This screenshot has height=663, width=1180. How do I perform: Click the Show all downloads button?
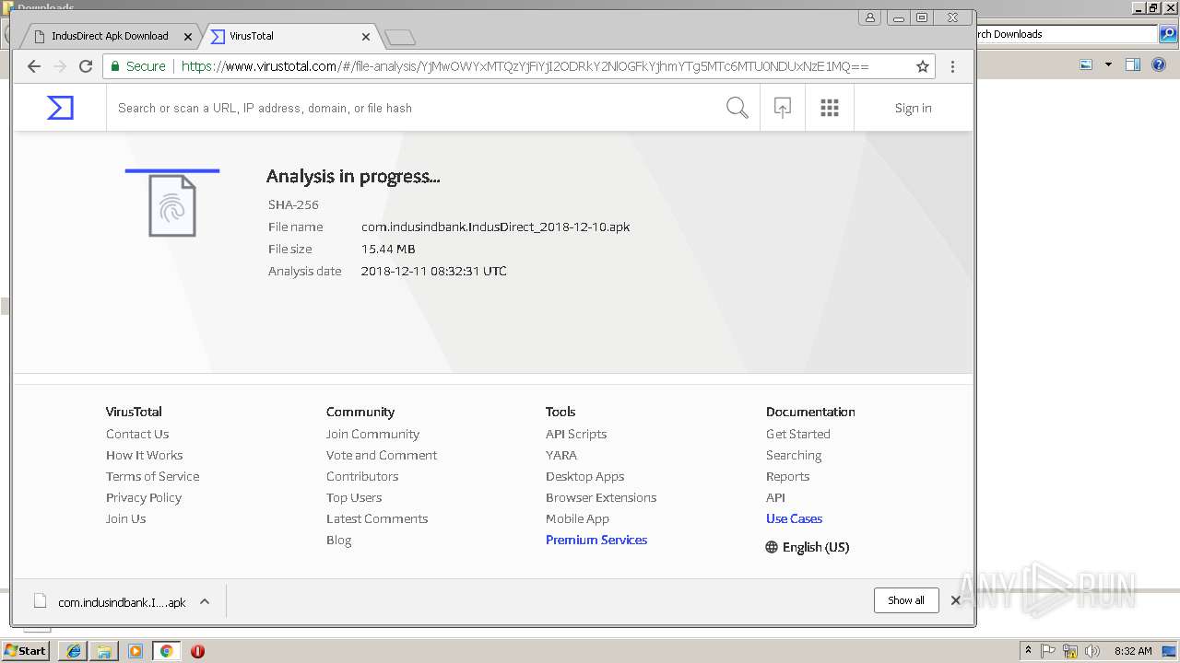click(906, 600)
